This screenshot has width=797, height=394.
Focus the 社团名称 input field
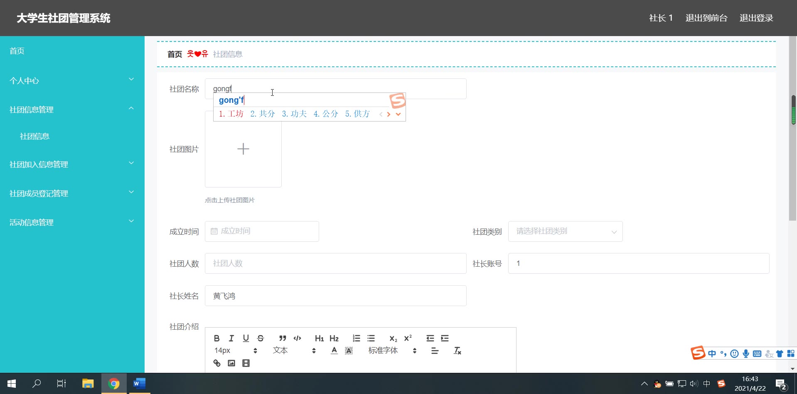click(335, 89)
